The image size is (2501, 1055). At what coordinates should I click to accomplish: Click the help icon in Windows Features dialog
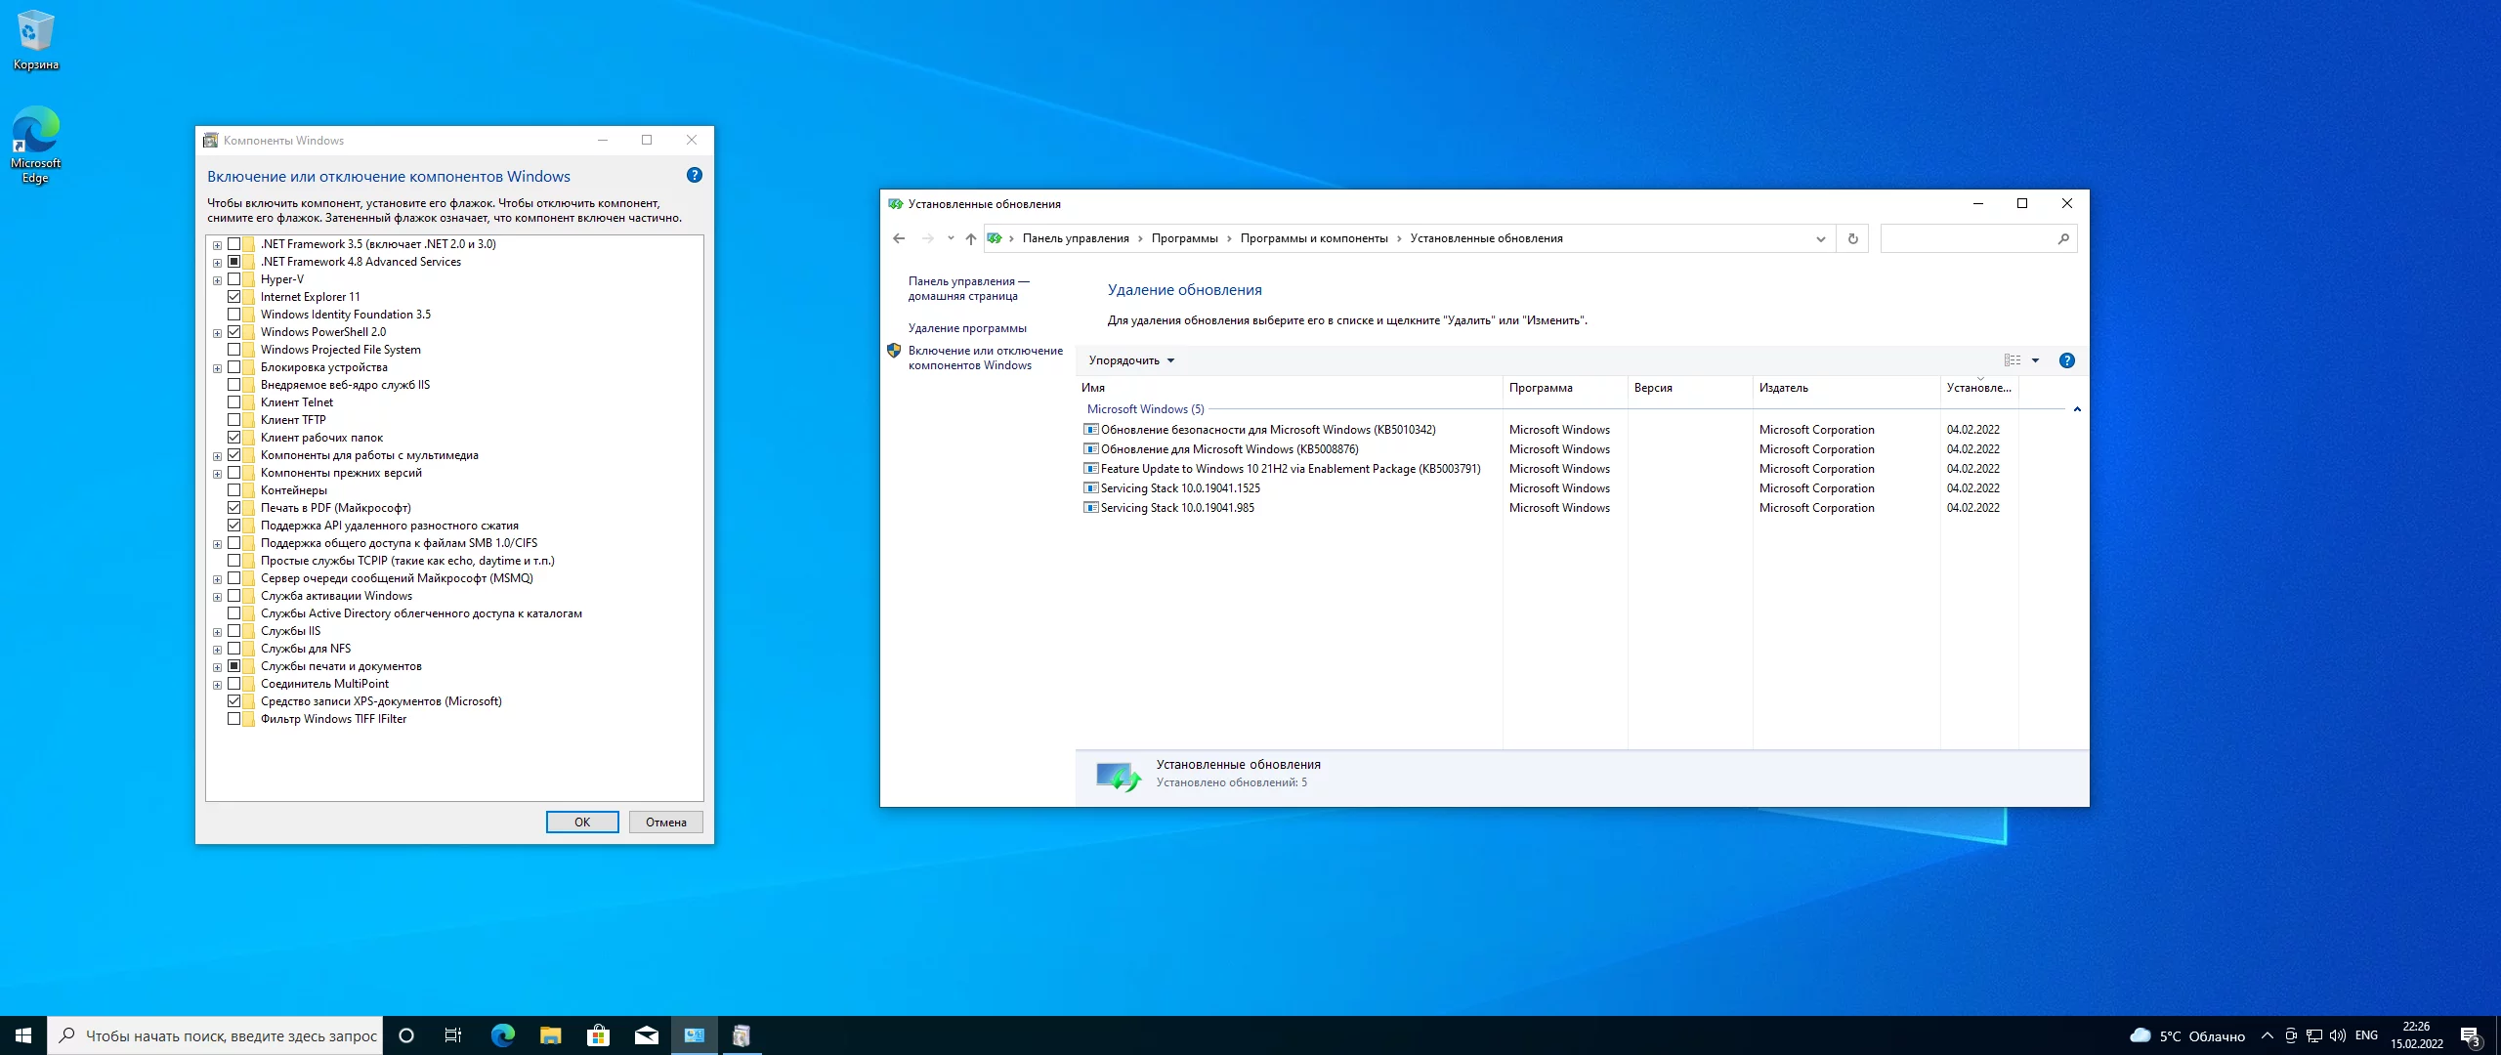coord(694,175)
